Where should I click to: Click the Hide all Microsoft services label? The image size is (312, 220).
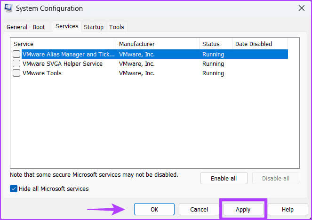click(54, 189)
